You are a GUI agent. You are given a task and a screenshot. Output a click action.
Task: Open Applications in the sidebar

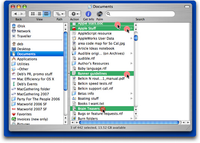pyautogui.click(x=37, y=59)
